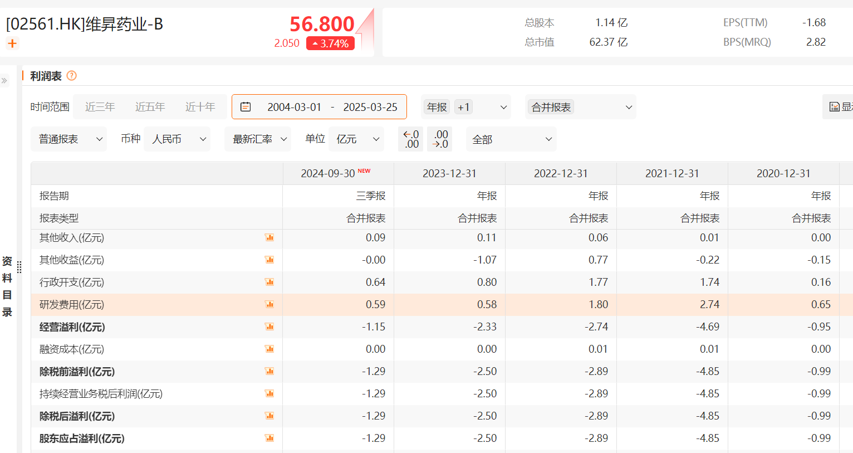Open chart for 融资成本(亿元) row
This screenshot has width=853, height=453.
tap(269, 349)
